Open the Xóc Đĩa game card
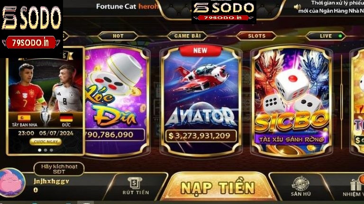Image resolution: width=364 pixels, height=204 pixels. [x=116, y=101]
